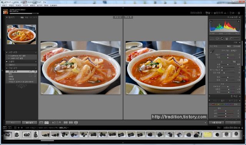Collapse the Histogram panel
This screenshot has height=145, width=246.
(x=239, y=17)
